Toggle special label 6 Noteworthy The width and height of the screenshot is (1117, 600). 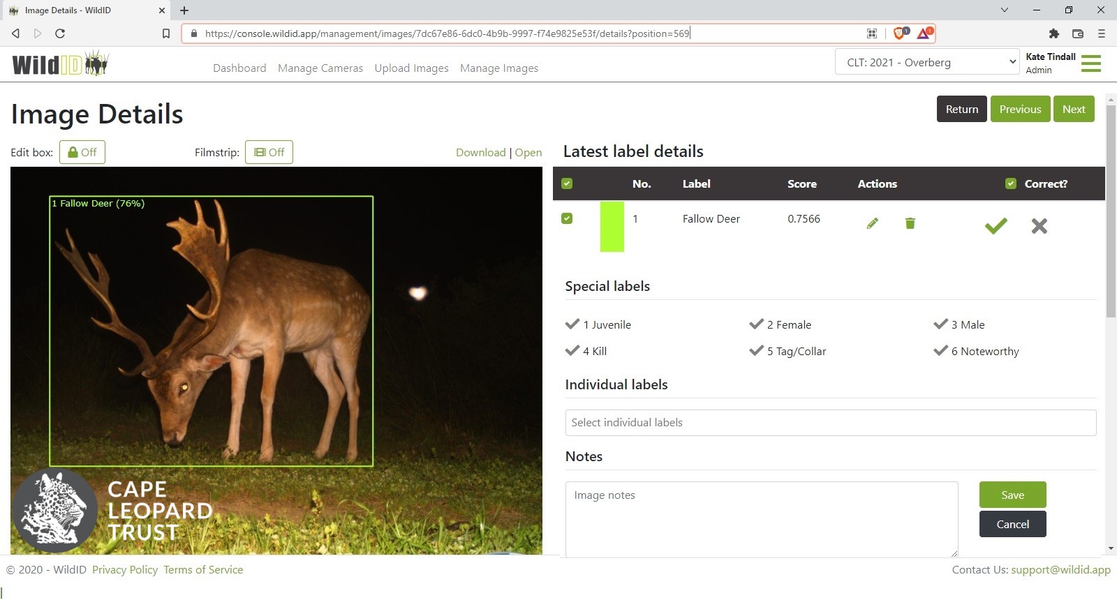click(976, 351)
